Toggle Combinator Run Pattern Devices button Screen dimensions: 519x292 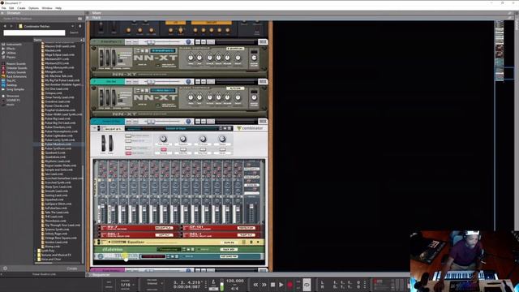pos(128,136)
